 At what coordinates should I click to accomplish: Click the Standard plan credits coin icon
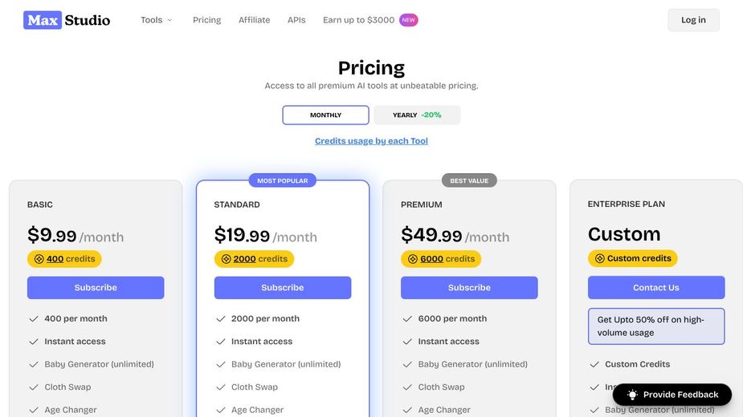[226, 259]
